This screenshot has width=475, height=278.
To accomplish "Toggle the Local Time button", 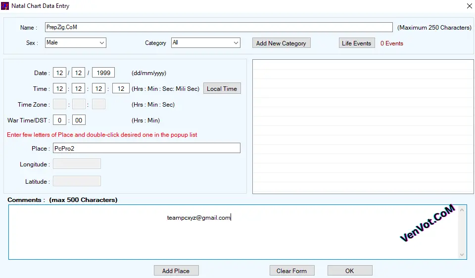I will 222,88.
